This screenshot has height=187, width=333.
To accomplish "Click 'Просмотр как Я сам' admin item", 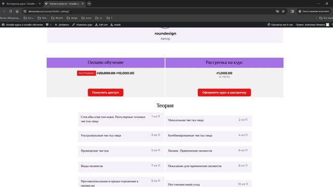I will (x=280, y=25).
